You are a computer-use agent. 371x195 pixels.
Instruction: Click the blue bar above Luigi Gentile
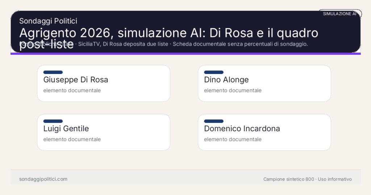53,121
